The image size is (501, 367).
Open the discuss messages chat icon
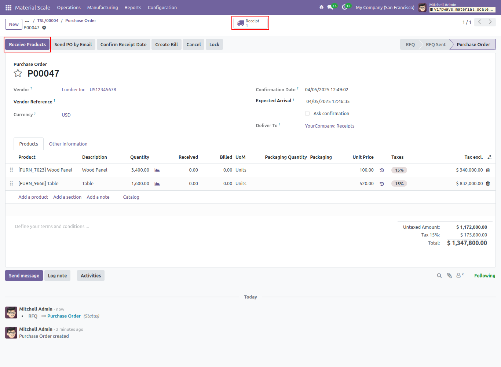[331, 7]
